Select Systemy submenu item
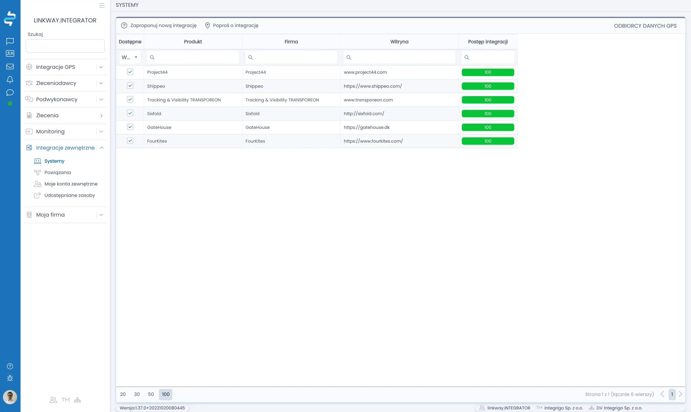Viewport: 691px width, 412px height. [55, 161]
